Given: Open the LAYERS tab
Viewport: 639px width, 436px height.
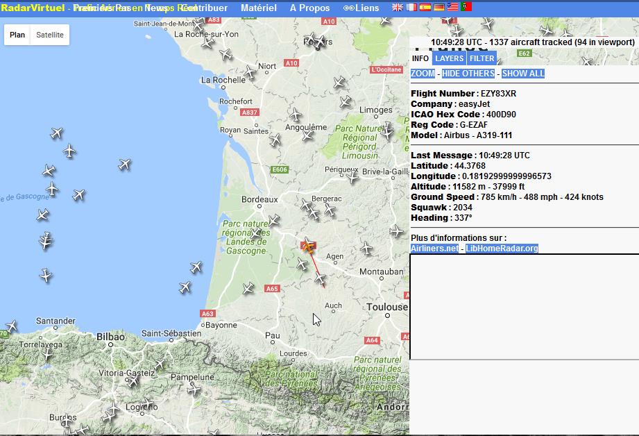Looking at the screenshot, I should (x=449, y=58).
